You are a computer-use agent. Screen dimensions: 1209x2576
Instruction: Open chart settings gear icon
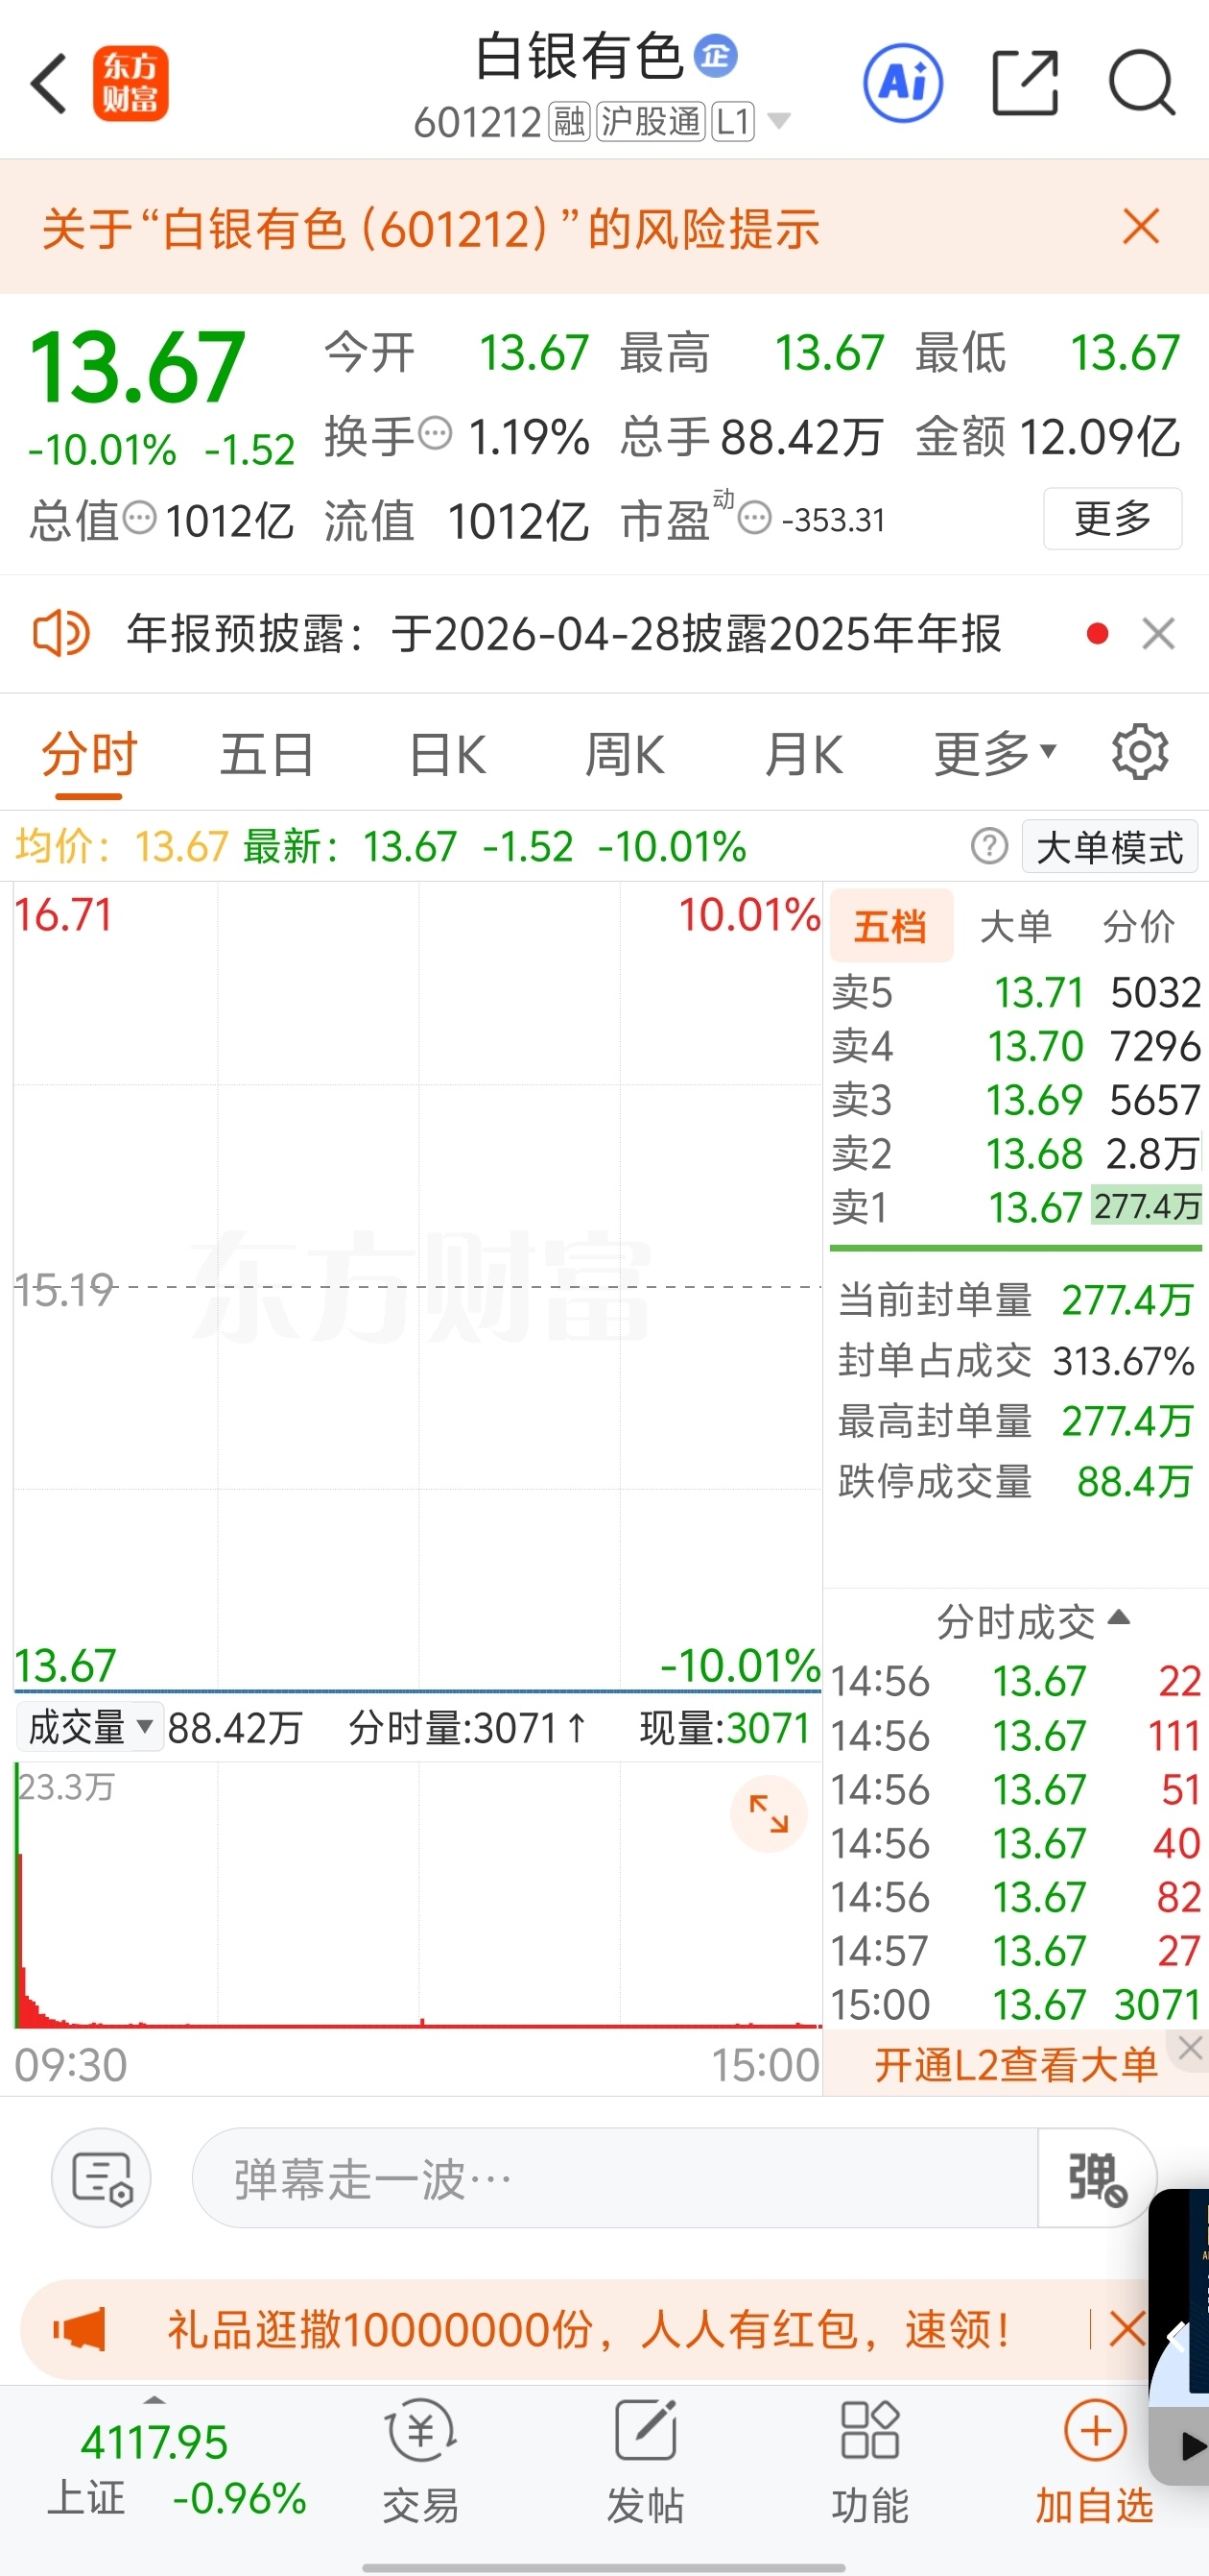pos(1140,753)
